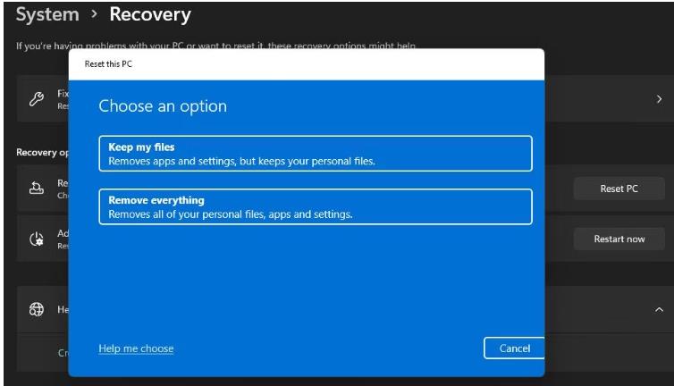Click the Recovery breadcrumb title
Screen dimensions: 674x386
[x=150, y=14]
